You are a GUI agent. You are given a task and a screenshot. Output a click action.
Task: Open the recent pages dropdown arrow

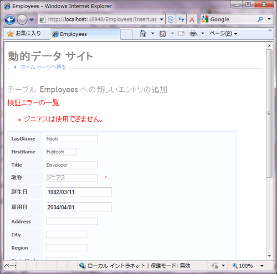pyautogui.click(x=32, y=19)
